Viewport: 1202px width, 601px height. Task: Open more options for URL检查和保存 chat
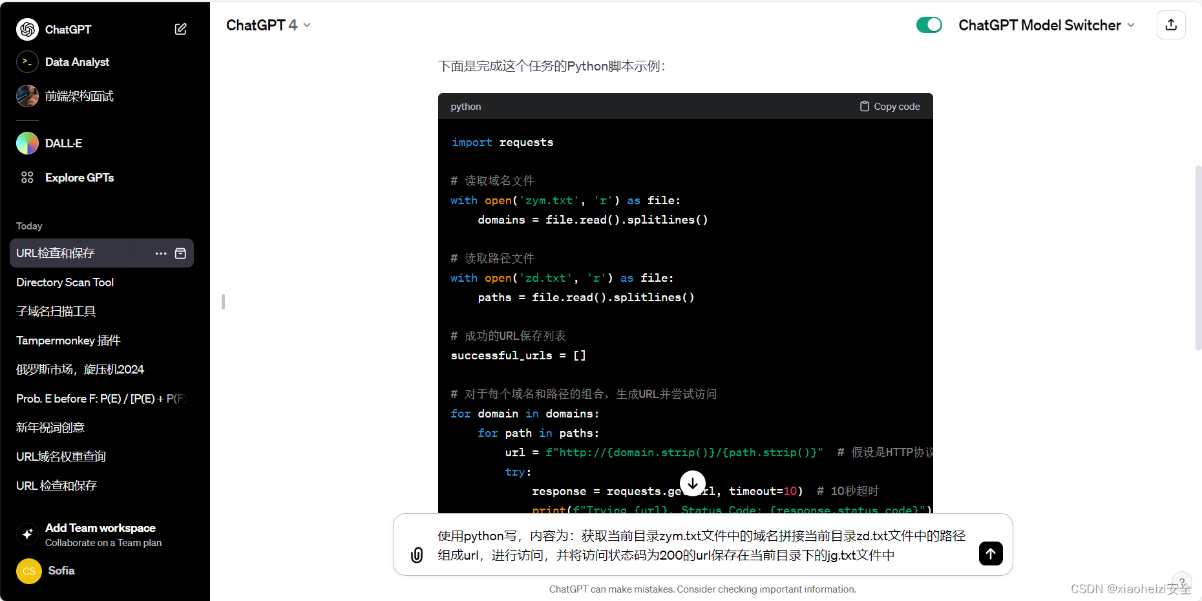161,253
